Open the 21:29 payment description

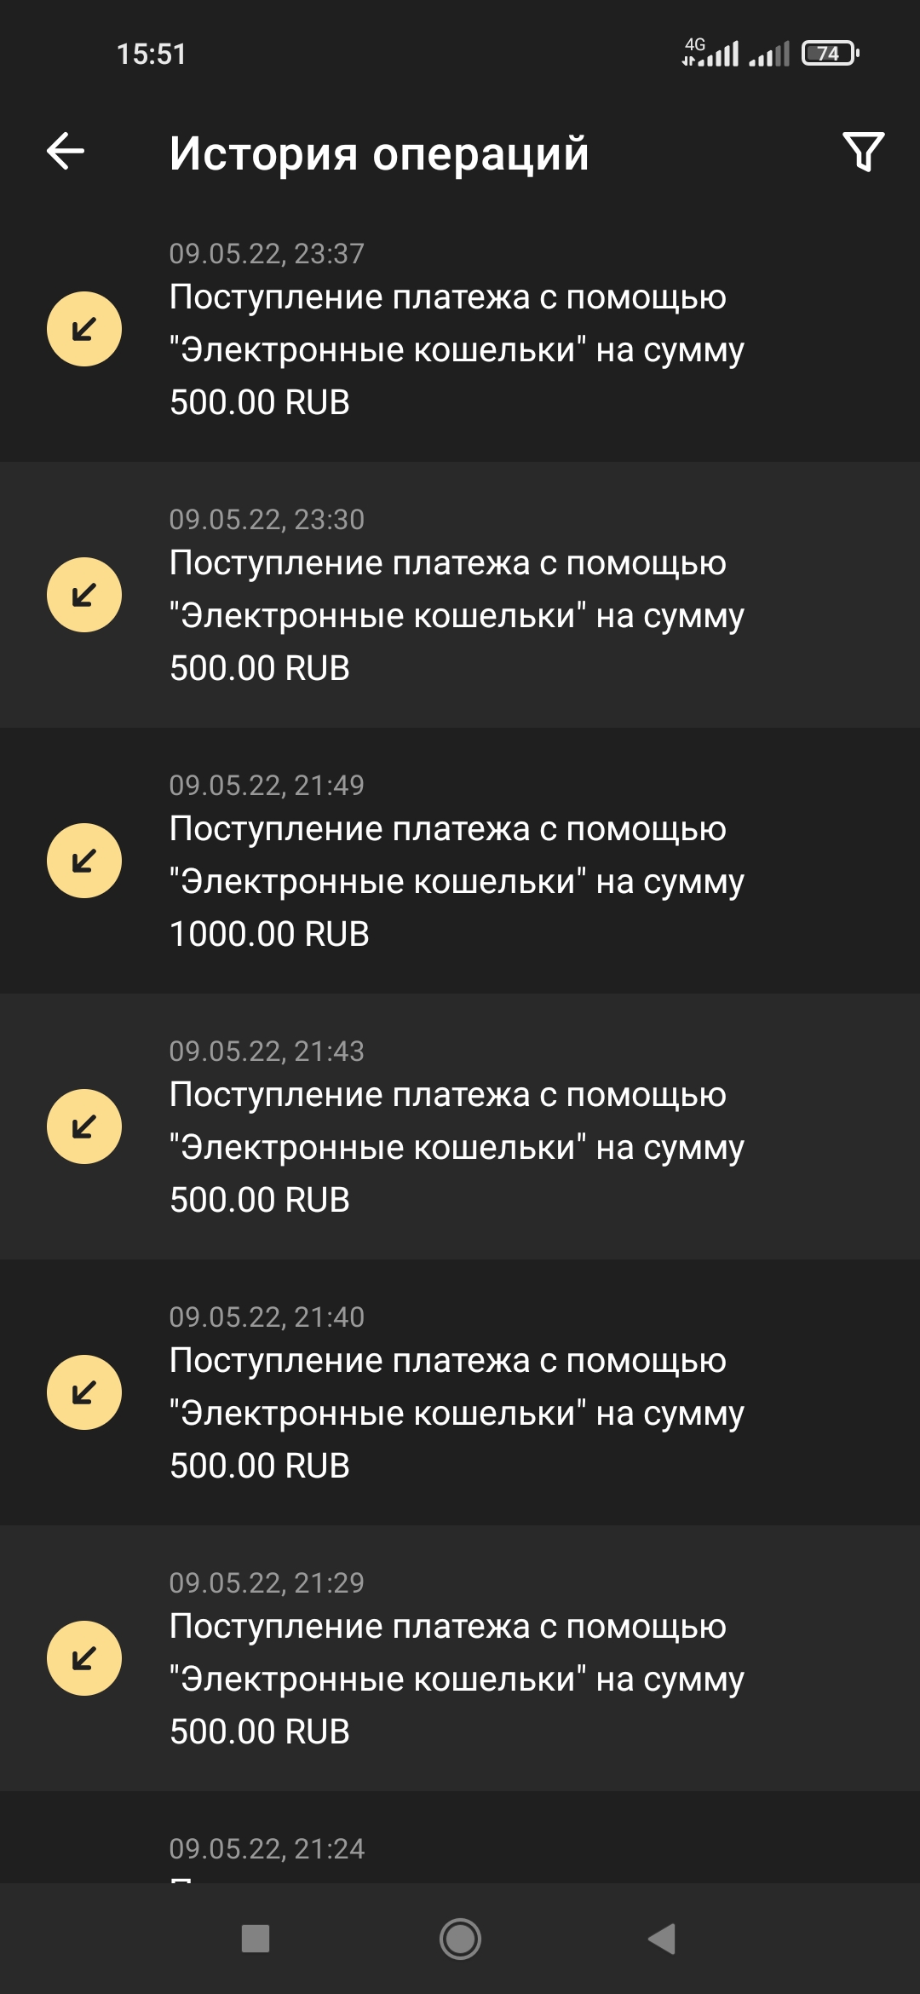coord(457,1679)
